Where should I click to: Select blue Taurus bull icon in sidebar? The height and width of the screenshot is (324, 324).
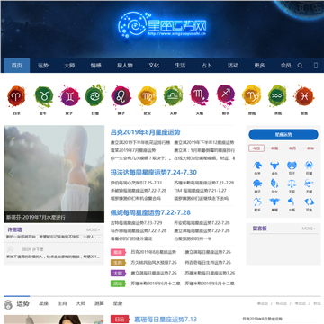(x=274, y=166)
